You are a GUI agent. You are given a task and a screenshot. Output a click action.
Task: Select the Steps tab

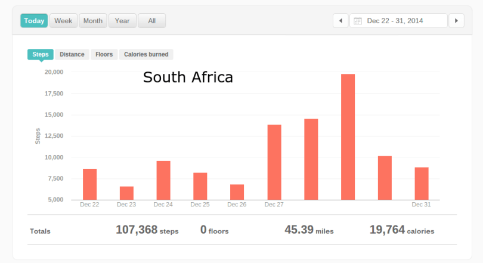[x=41, y=54]
